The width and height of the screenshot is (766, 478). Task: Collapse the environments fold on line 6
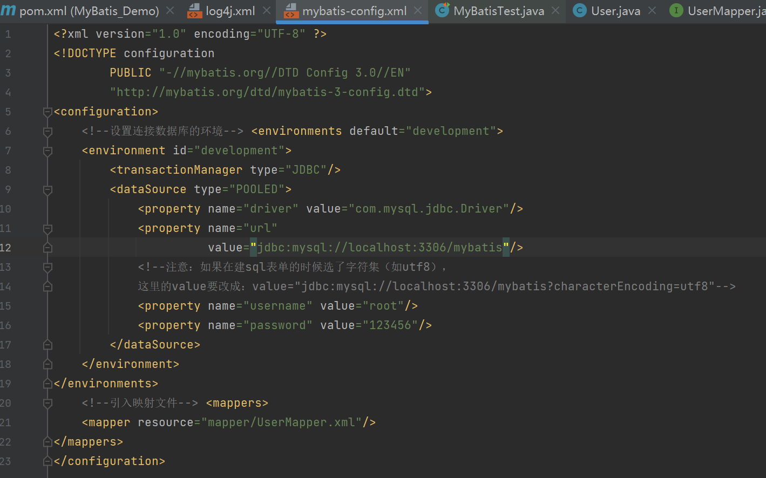click(48, 131)
